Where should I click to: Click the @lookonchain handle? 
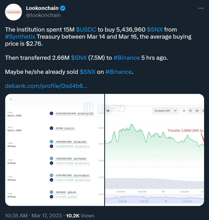(x=43, y=15)
